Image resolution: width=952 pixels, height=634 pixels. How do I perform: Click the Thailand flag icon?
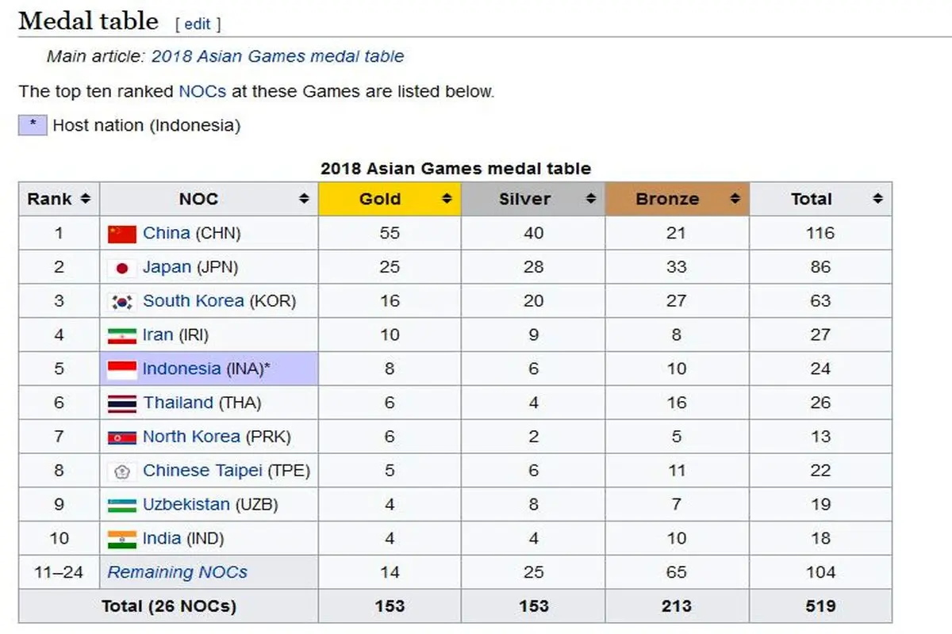tap(122, 403)
